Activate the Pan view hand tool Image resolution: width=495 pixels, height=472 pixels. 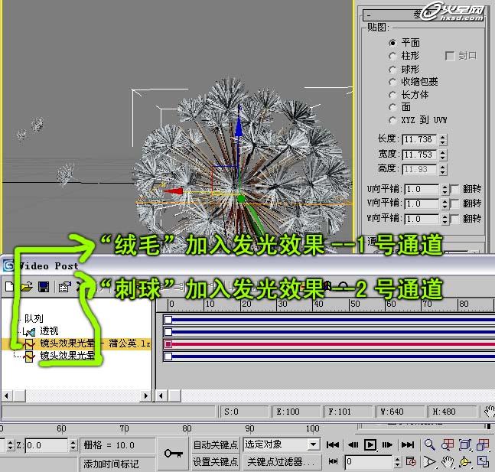[x=448, y=462]
